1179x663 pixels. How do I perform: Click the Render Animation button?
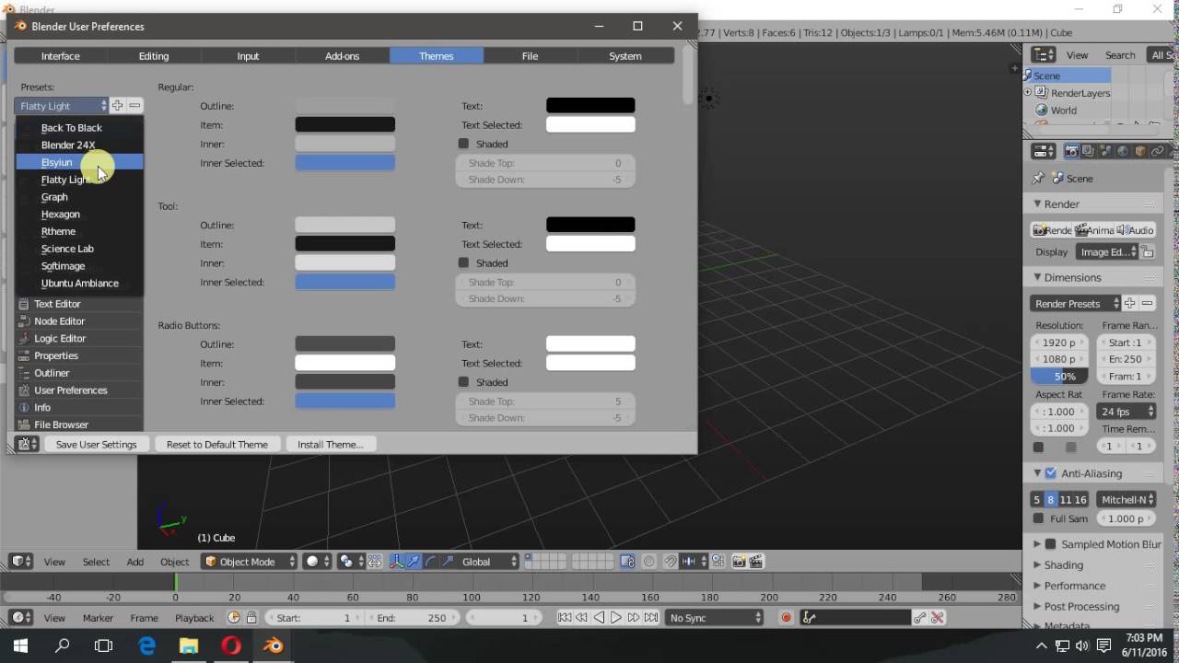pos(1093,230)
